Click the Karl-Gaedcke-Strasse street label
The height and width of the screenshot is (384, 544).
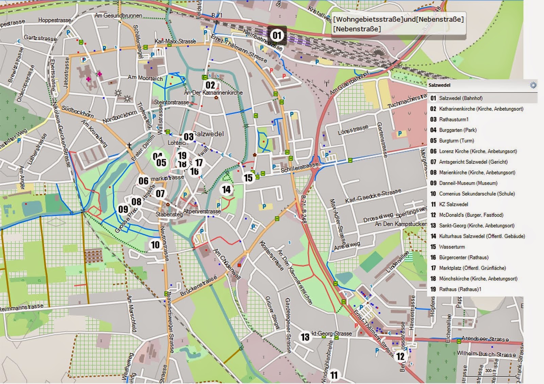click(373, 196)
